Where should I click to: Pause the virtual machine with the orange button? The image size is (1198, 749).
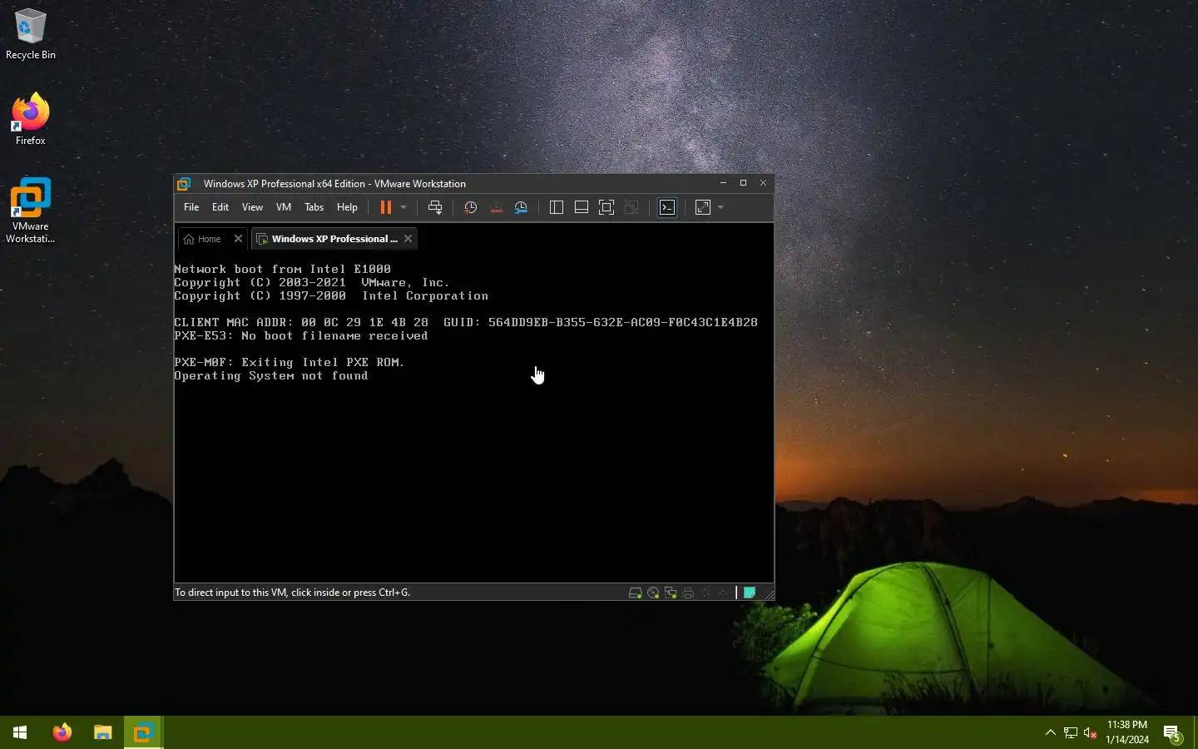[386, 207]
